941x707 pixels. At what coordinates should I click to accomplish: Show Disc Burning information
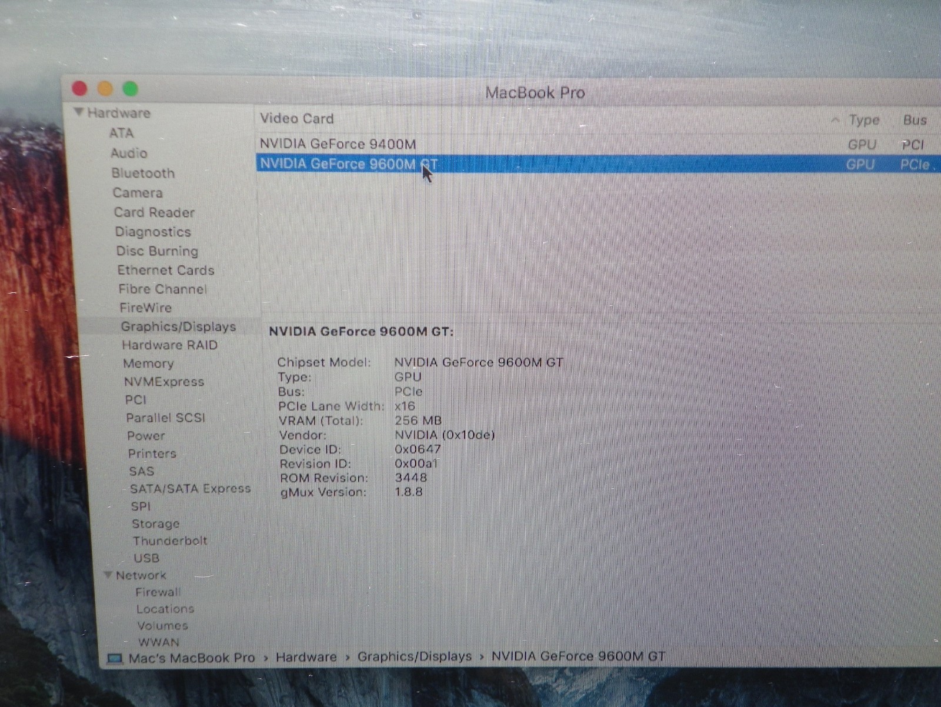click(157, 251)
